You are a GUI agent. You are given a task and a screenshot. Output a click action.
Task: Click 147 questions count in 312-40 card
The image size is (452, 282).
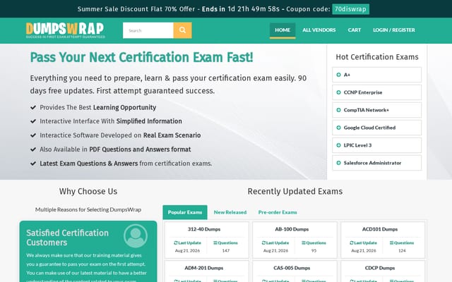[226, 251]
